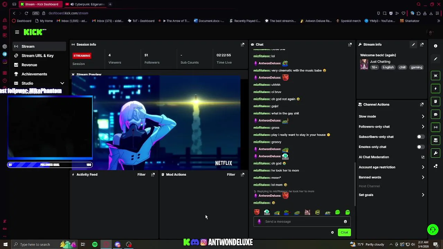Open AI Chat Moderation external link
This screenshot has width=443, height=249.
pos(423,157)
